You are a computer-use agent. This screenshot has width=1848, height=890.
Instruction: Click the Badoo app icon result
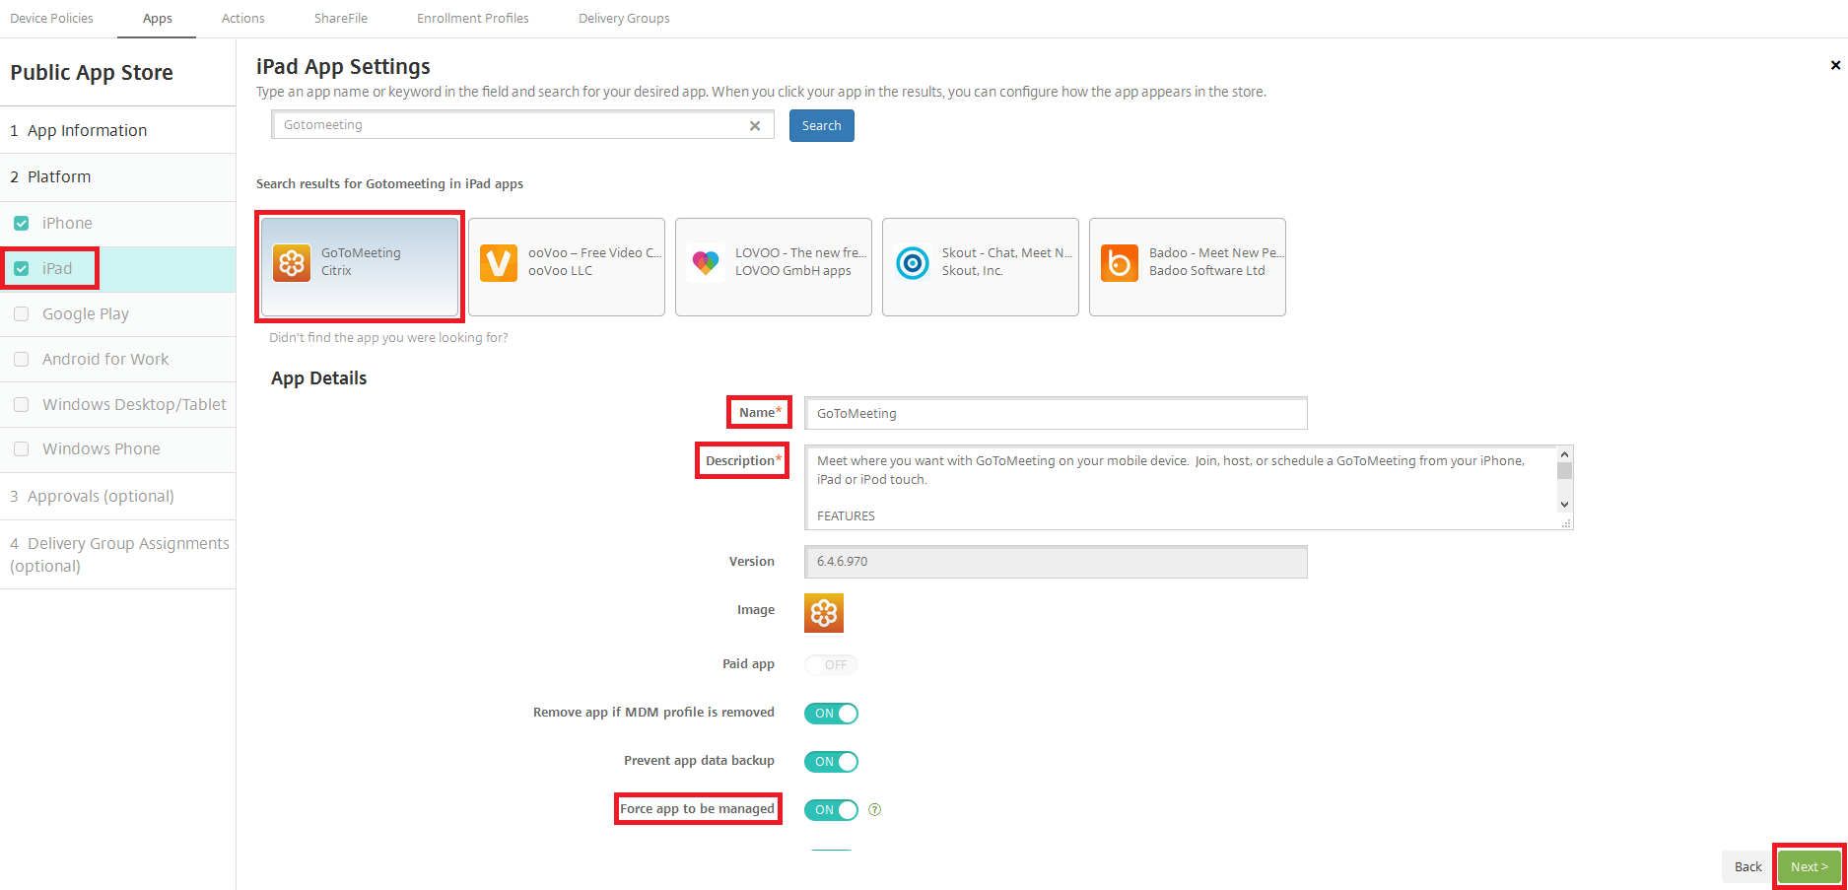coord(1120,263)
